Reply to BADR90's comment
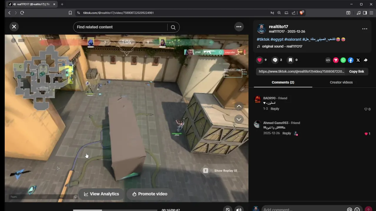 pyautogui.click(x=275, y=109)
